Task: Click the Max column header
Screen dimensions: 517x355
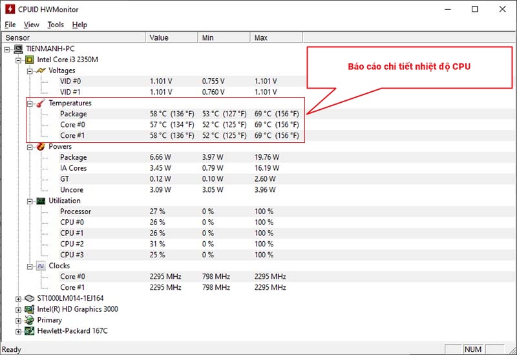Action: pyautogui.click(x=277, y=38)
